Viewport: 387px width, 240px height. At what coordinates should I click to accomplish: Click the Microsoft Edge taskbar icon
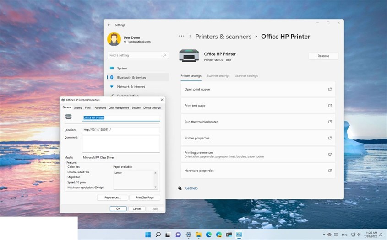point(208,235)
